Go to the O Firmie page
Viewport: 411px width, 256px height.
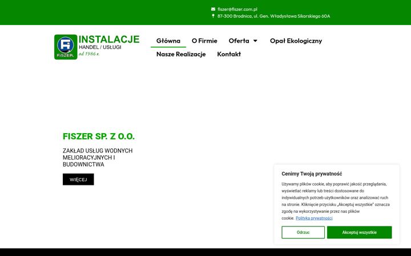tap(204, 41)
